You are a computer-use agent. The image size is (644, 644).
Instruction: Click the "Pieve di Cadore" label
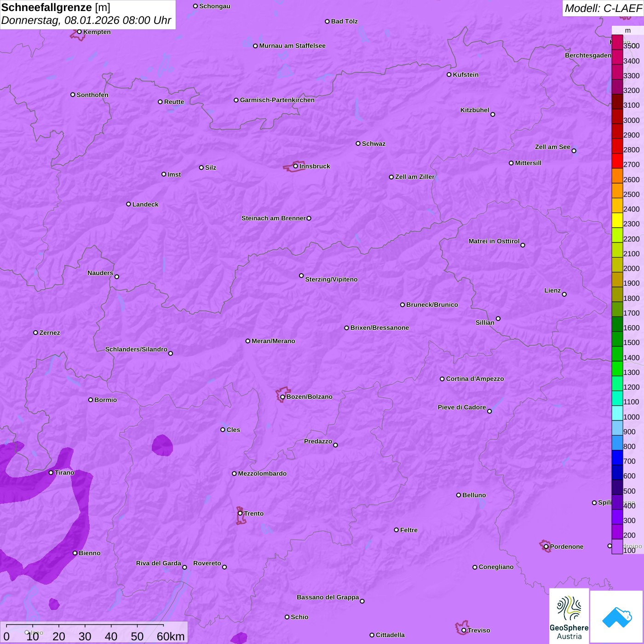point(462,407)
